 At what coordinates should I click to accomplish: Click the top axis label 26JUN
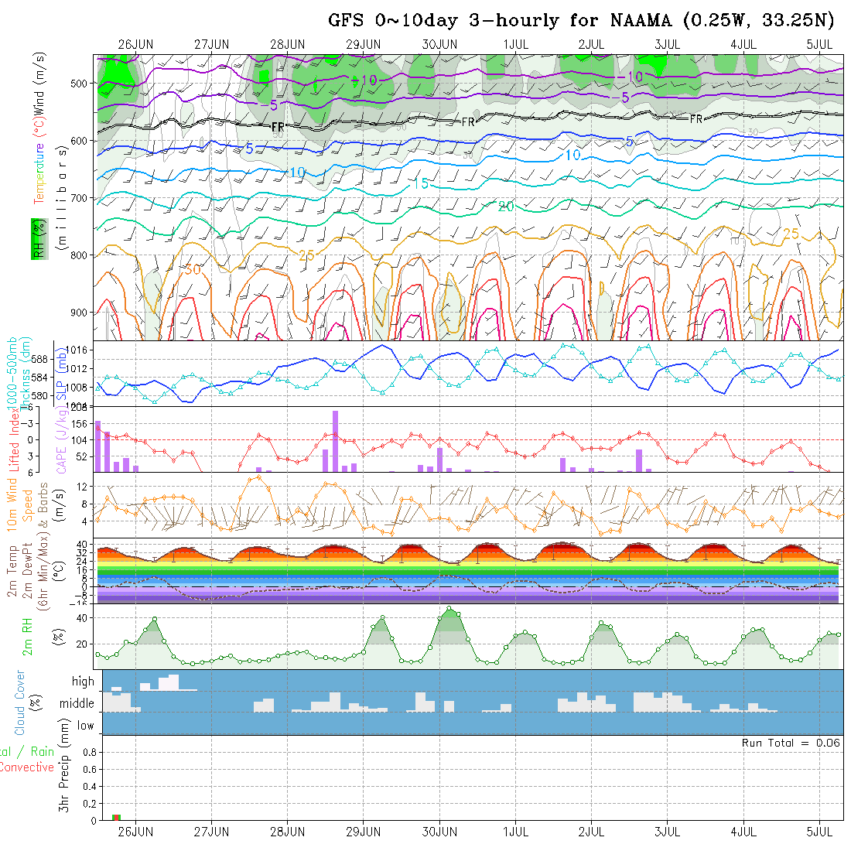click(x=135, y=45)
